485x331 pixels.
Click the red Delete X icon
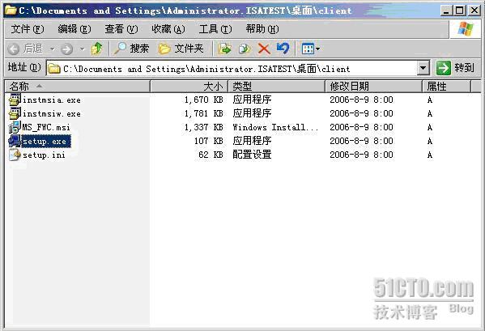(264, 49)
